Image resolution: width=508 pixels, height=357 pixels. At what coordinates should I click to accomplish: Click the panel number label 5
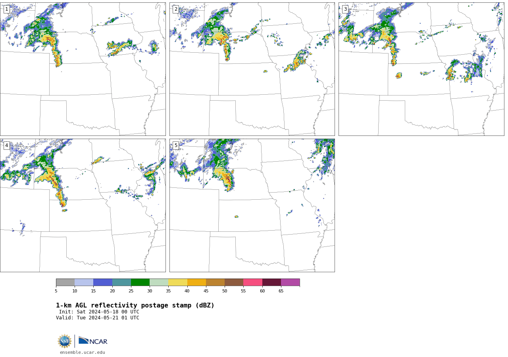(x=176, y=145)
